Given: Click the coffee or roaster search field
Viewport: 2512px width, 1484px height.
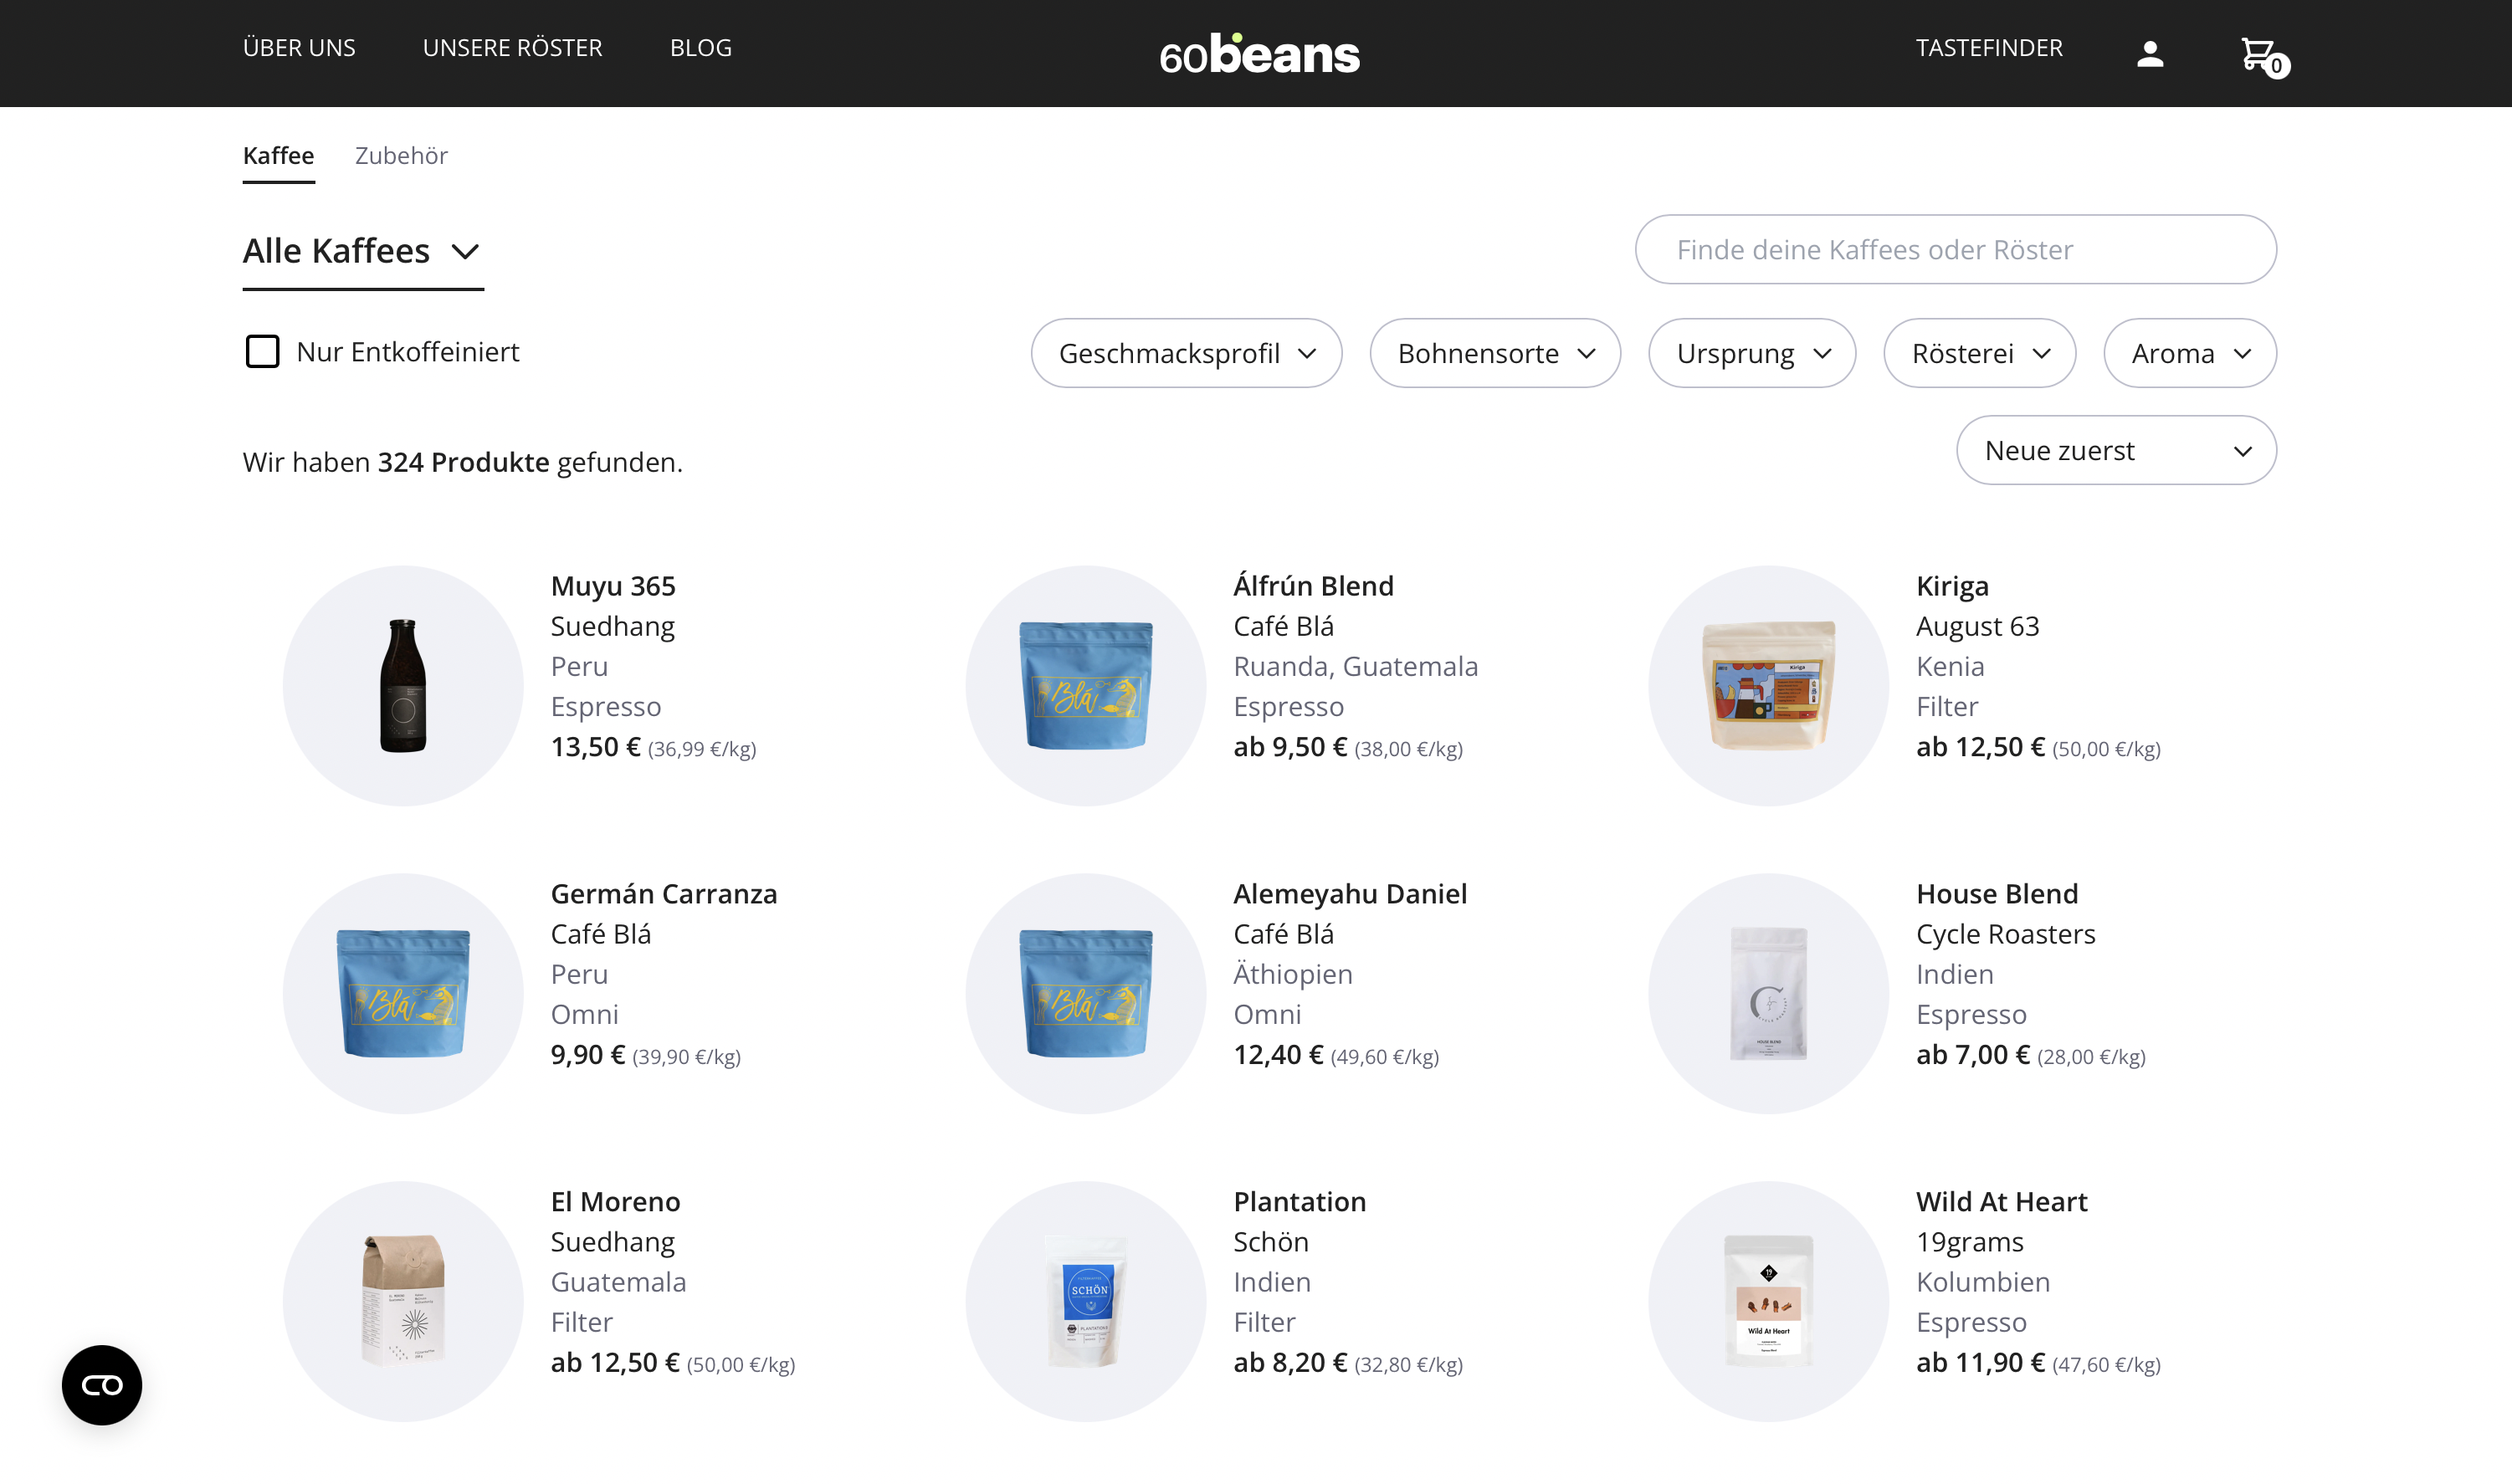Looking at the screenshot, I should pyautogui.click(x=1955, y=249).
